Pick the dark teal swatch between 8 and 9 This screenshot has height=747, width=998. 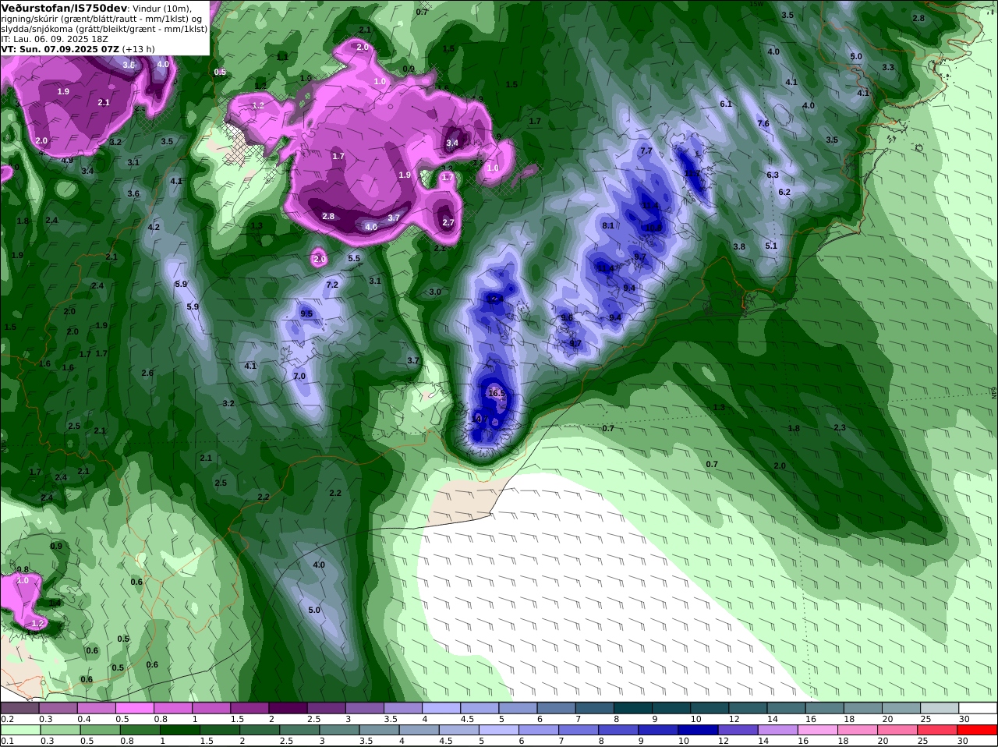tap(633, 708)
